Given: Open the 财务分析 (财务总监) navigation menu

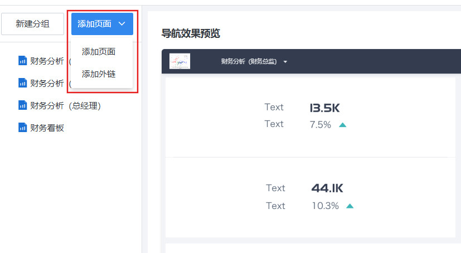Looking at the screenshot, I should coord(249,61).
